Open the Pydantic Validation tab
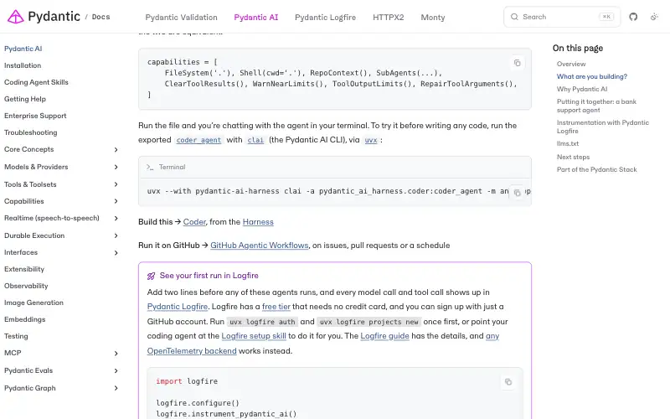This screenshot has width=670, height=419. click(181, 17)
